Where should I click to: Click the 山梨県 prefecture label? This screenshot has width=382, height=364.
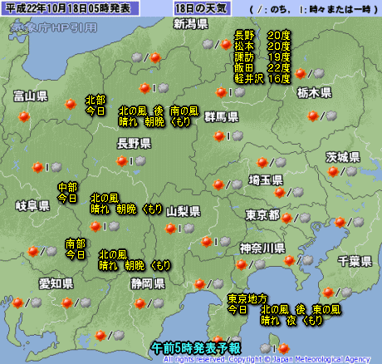click(x=184, y=212)
